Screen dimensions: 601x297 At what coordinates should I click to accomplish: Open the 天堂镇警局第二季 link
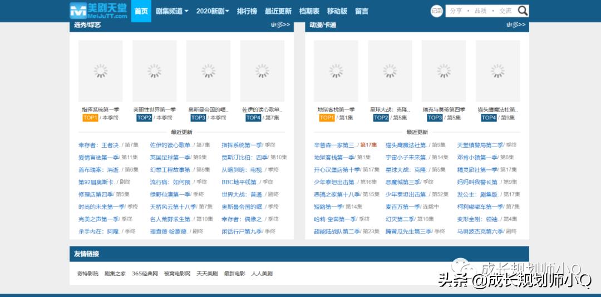[x=480, y=145]
